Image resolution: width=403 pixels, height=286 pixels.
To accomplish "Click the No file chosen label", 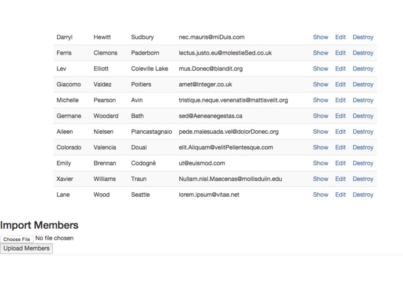I will [55, 239].
